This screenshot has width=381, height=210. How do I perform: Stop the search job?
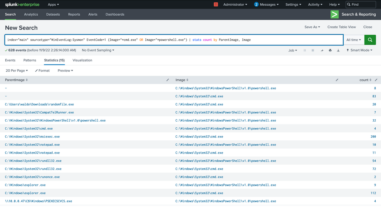(313, 50)
